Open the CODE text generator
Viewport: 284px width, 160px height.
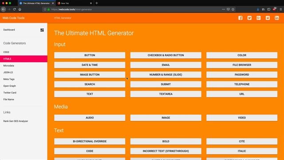tap(90, 151)
